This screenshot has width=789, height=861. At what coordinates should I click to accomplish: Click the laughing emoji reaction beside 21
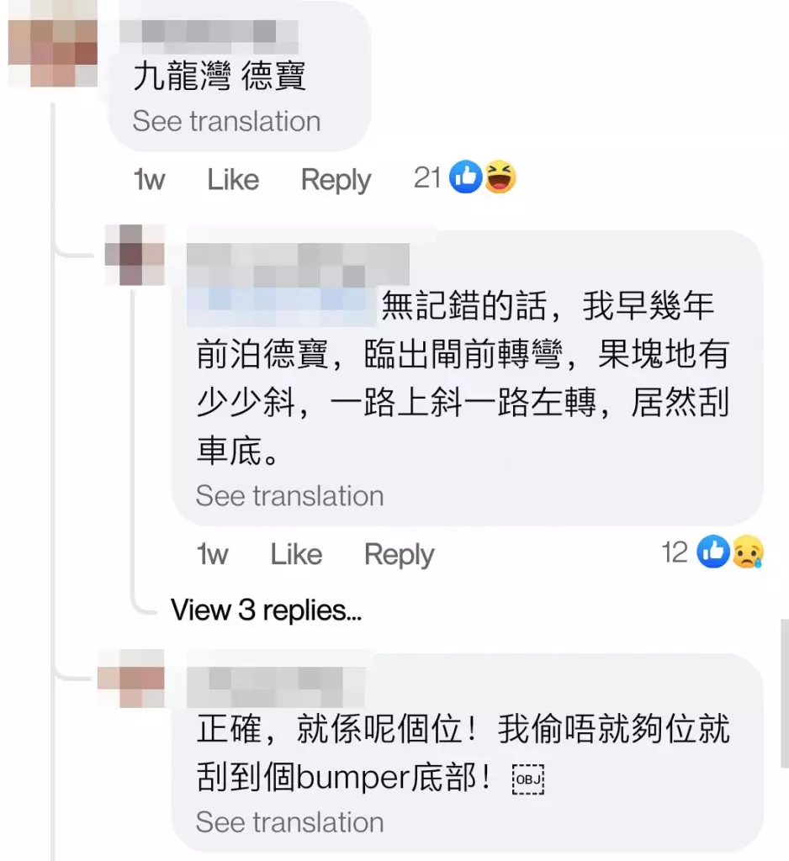pos(500,177)
